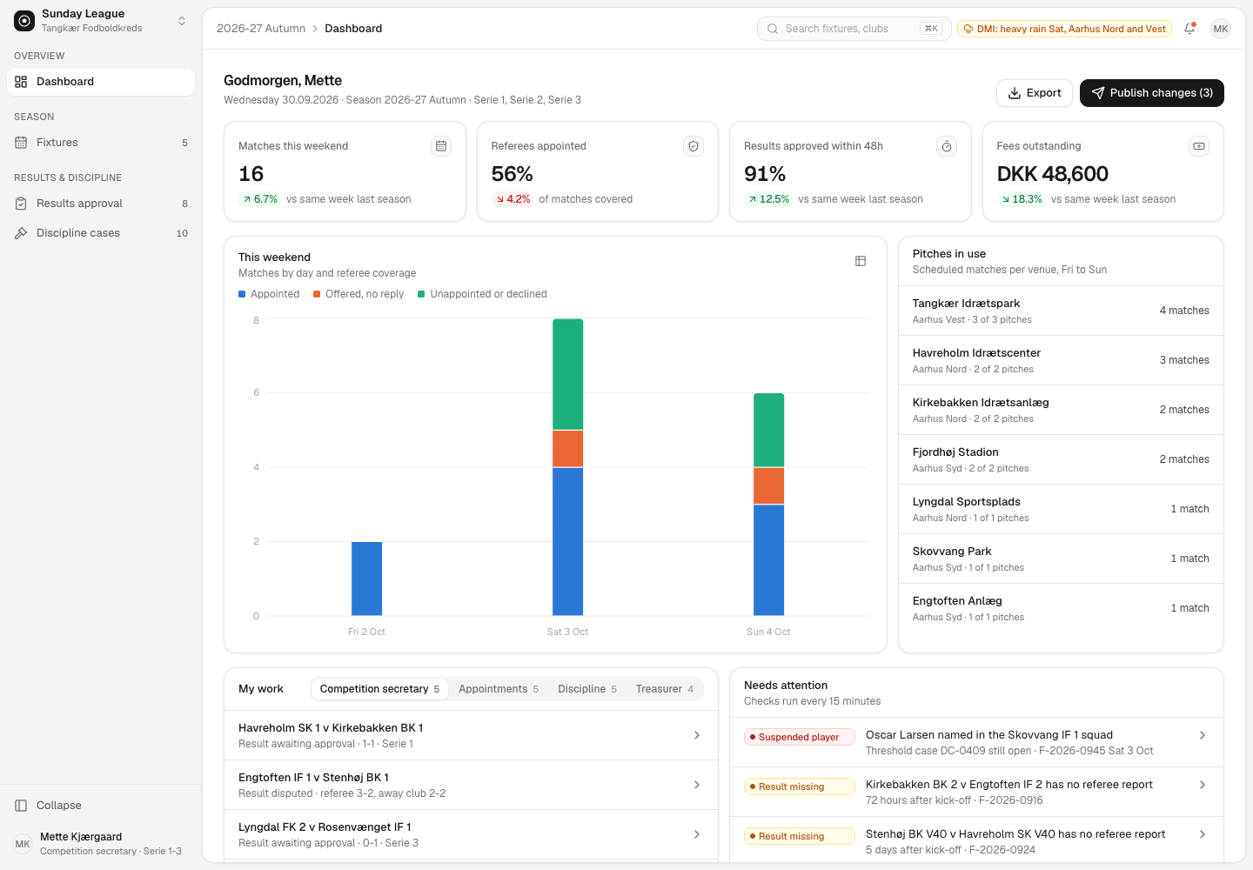This screenshot has width=1253, height=870.
Task: Open the Tangkær Idrætspark venue row
Action: (1061, 311)
